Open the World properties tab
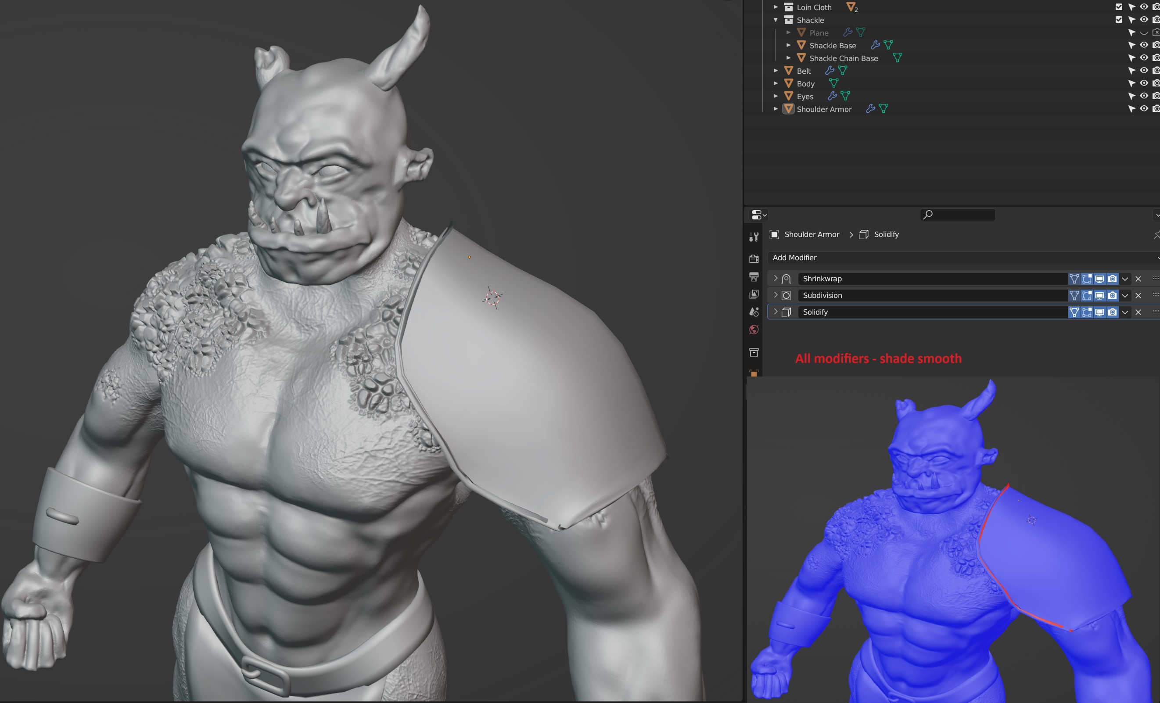The image size is (1160, 703). [x=754, y=330]
